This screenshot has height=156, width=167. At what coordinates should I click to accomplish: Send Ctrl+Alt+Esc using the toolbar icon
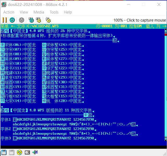click(38, 20)
